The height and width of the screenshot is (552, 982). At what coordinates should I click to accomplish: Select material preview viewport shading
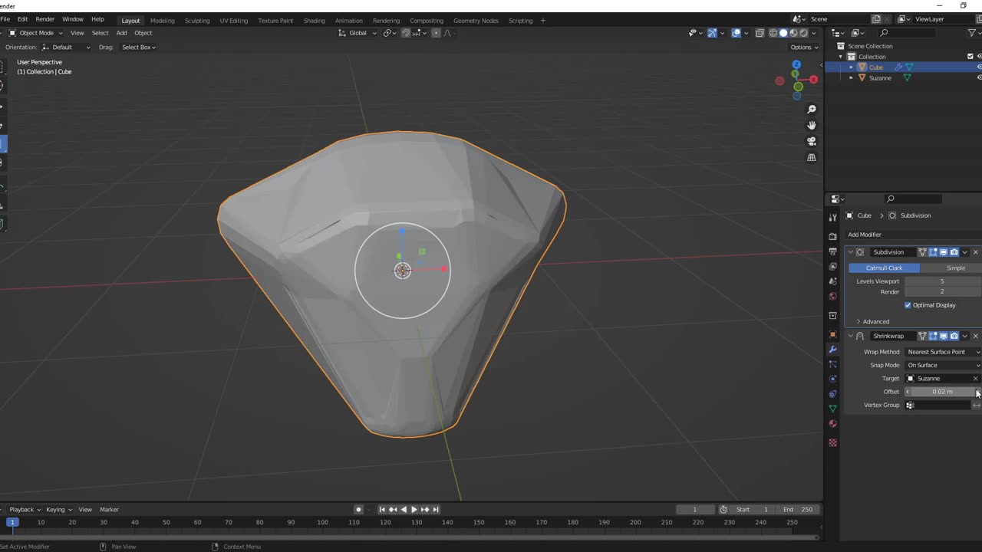click(x=793, y=33)
